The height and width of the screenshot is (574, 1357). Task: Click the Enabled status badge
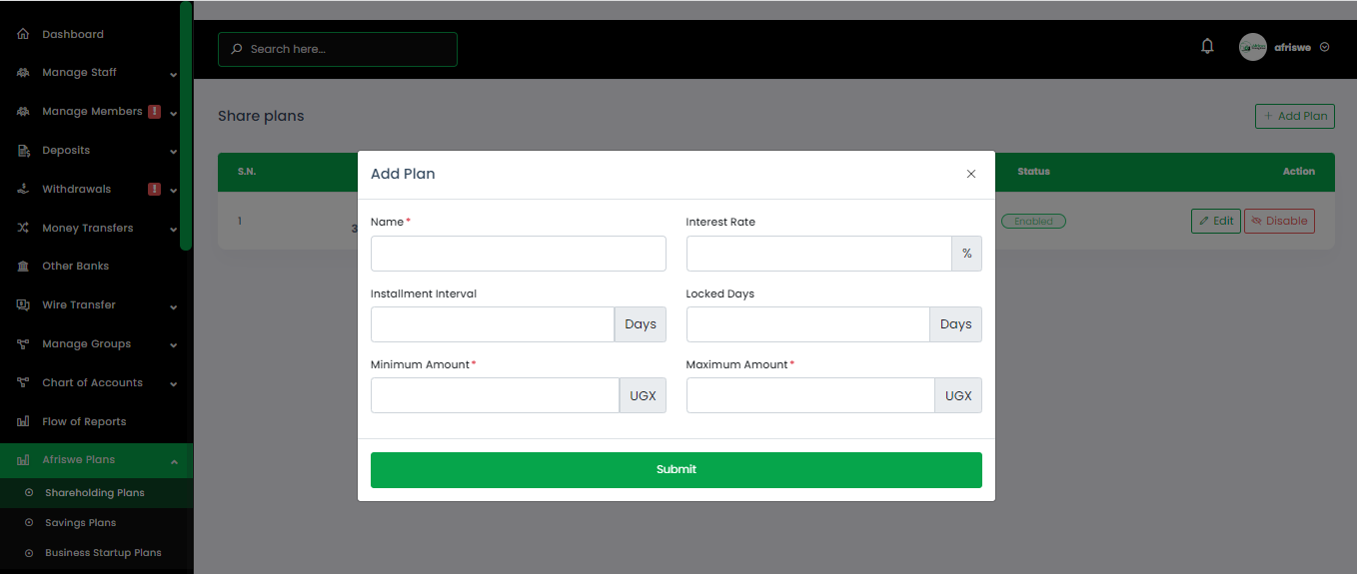1033,222
